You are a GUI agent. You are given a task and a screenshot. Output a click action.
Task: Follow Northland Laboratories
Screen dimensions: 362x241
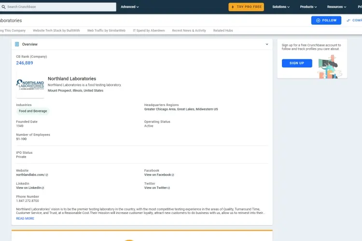[x=326, y=20]
